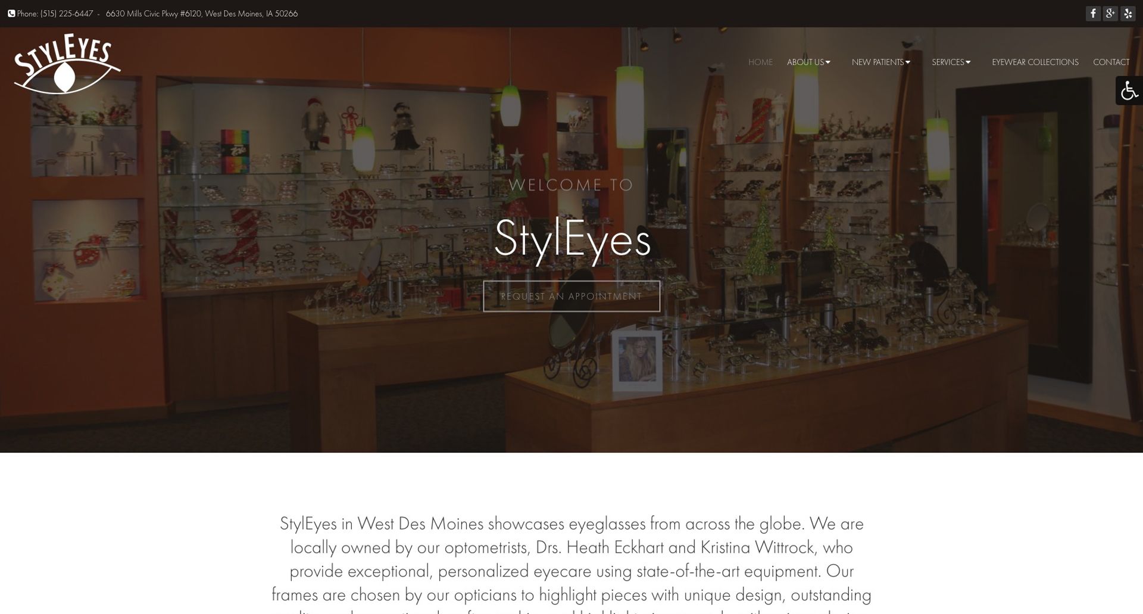Screen dimensions: 1143x614
Task: Select the About Us menu label
Action: (805, 62)
